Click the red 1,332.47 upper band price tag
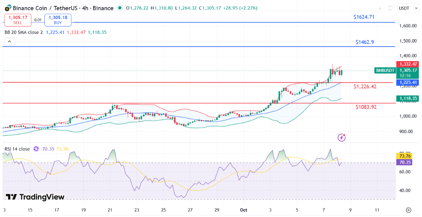 (x=408, y=64)
